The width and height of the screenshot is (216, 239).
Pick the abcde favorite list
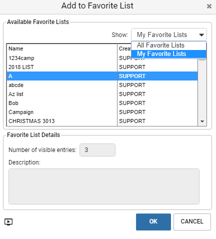coord(102,85)
